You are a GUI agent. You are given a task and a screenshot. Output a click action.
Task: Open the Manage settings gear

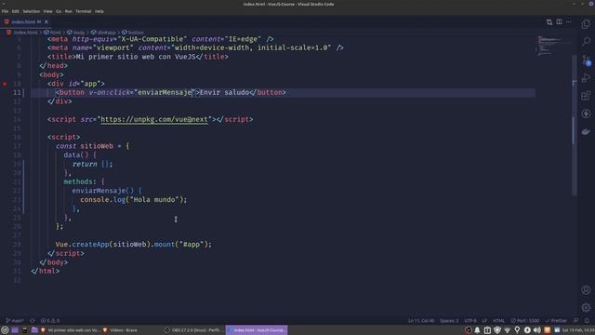tap(586, 308)
